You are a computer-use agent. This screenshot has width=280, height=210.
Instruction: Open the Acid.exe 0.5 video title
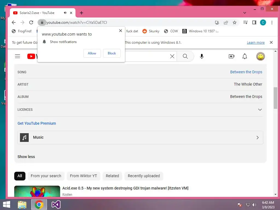coord(125,188)
